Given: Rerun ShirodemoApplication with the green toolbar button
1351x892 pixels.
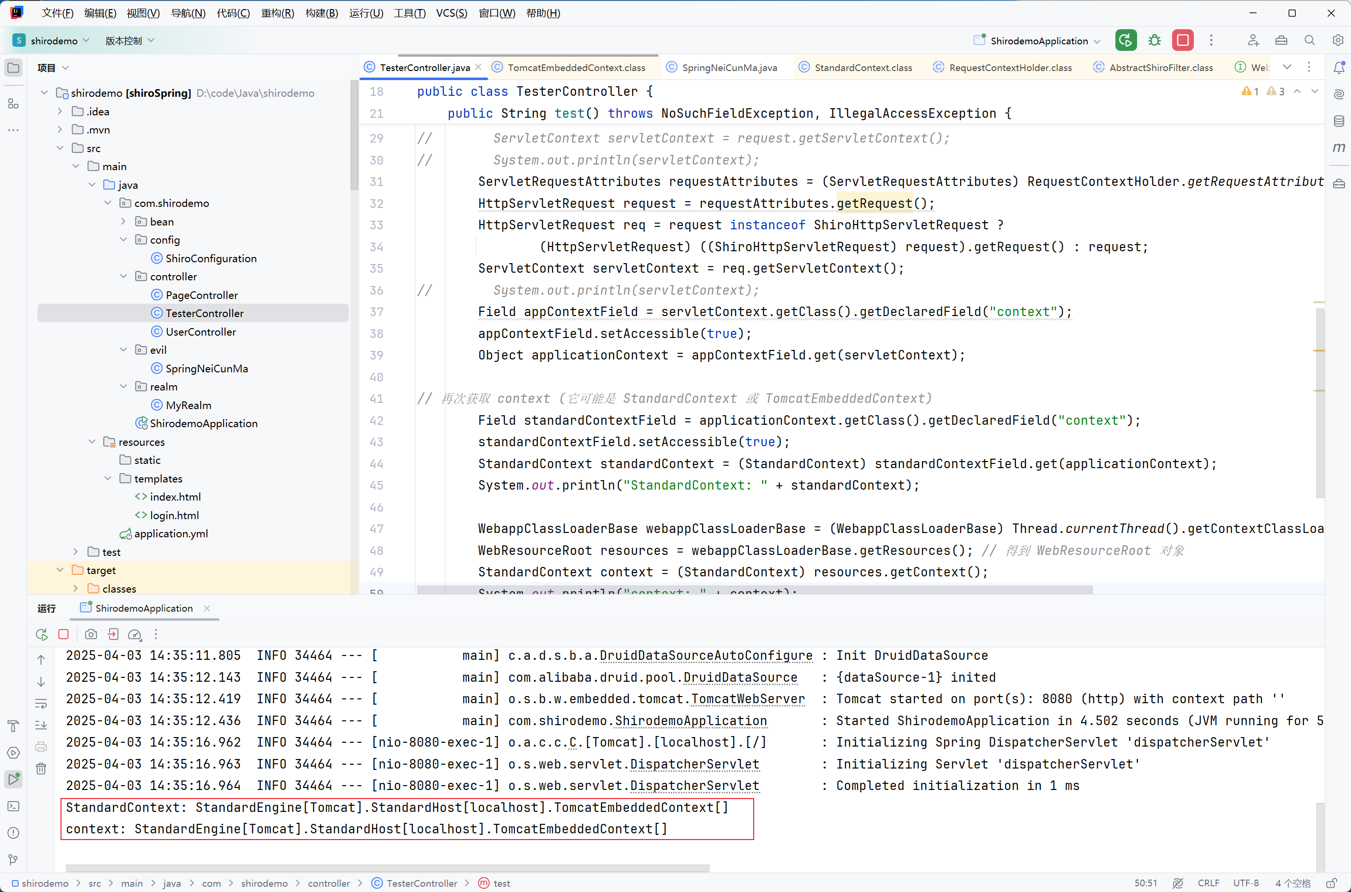Looking at the screenshot, I should [1126, 41].
